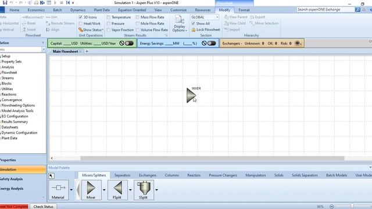Click the flowsheet horizontal scrollbar
Image resolution: width=372 pixels, height=209 pixels.
point(212,158)
